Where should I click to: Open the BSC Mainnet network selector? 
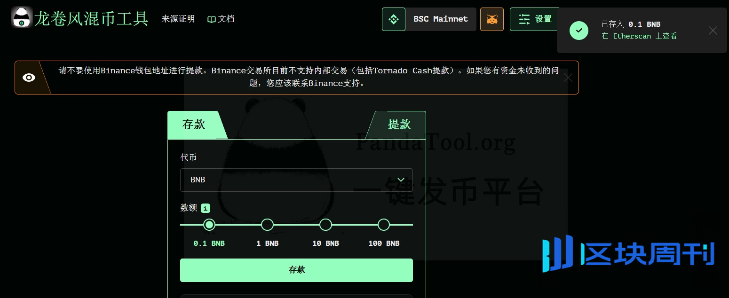(440, 19)
